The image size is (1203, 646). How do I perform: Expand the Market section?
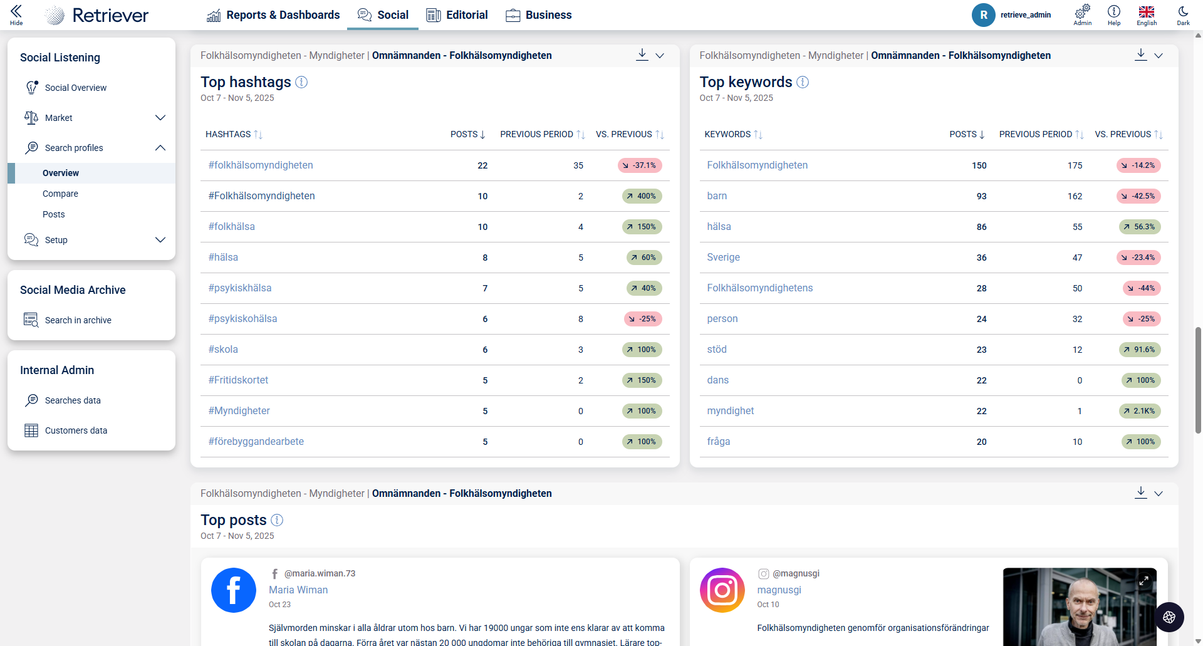[x=160, y=118]
